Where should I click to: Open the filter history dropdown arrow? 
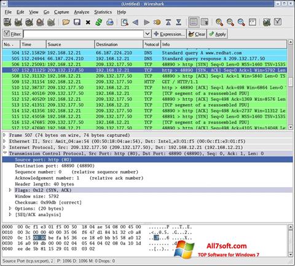coord(147,34)
